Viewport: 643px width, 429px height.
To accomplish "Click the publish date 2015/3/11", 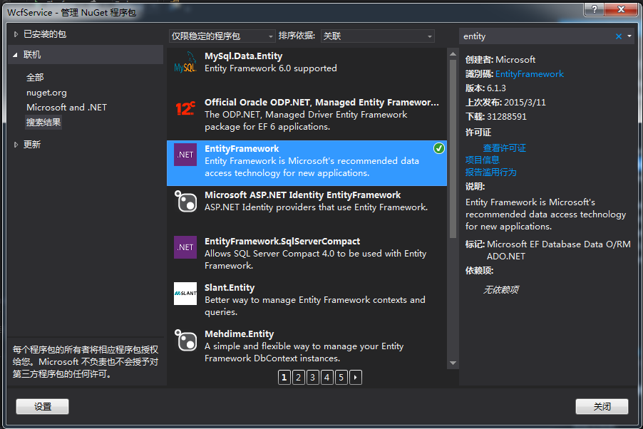I will 525,103.
